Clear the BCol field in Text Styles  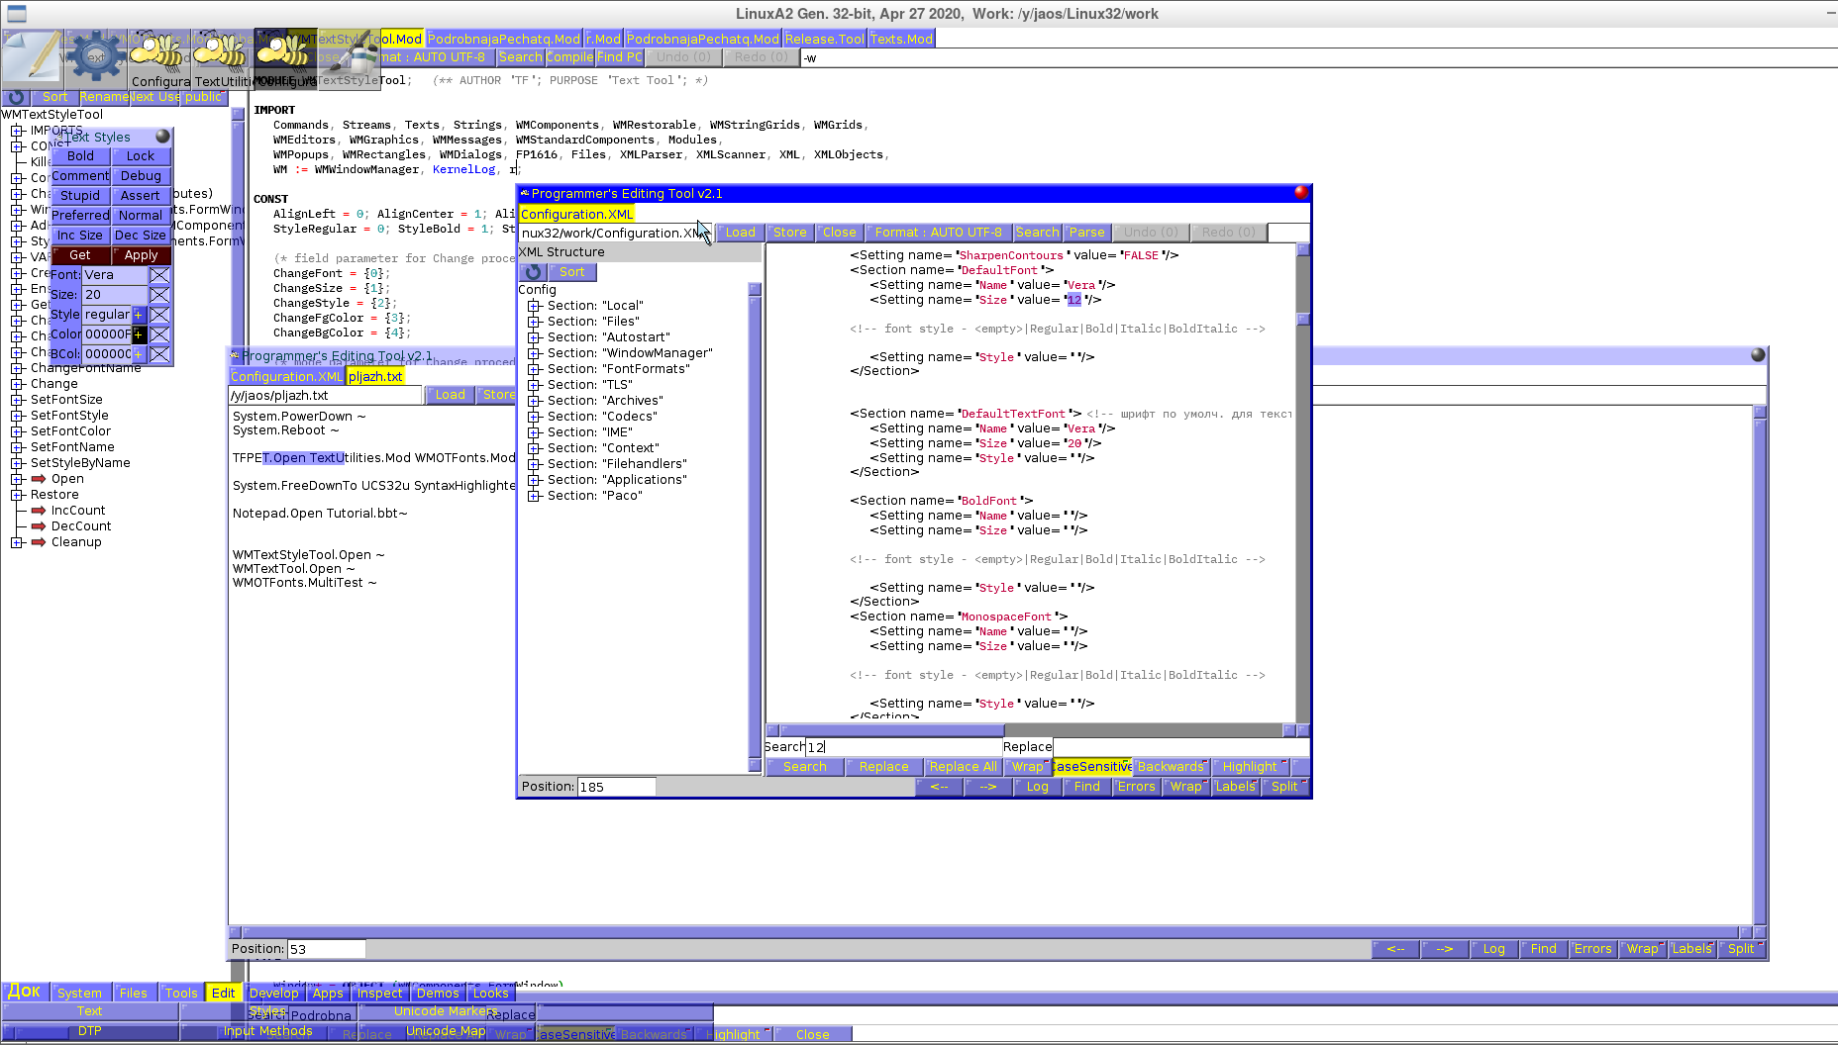pos(159,354)
